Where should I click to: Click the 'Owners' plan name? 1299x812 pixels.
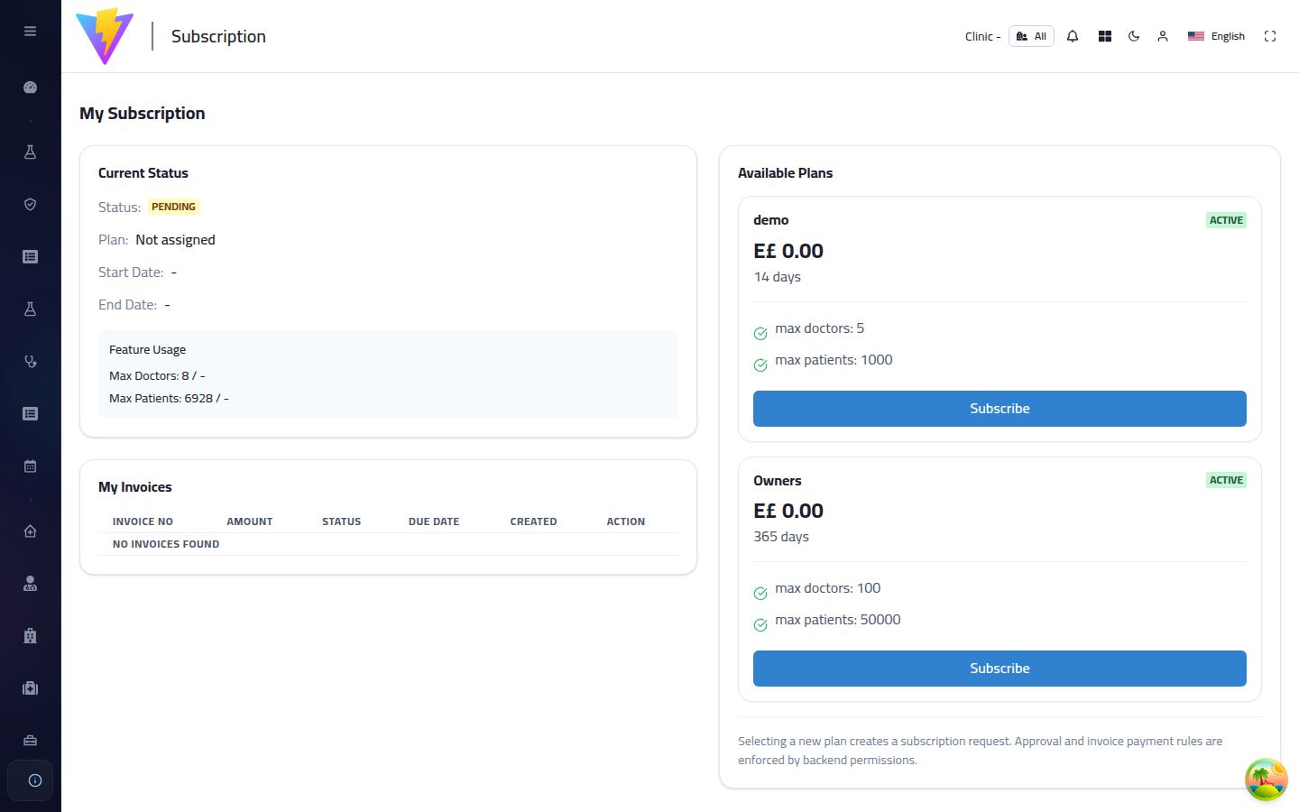click(778, 481)
